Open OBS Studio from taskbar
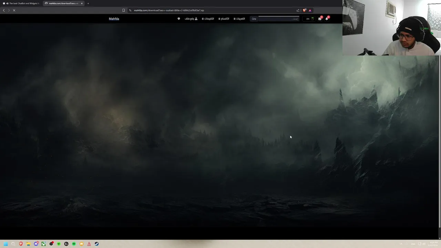441x248 pixels. (51, 244)
